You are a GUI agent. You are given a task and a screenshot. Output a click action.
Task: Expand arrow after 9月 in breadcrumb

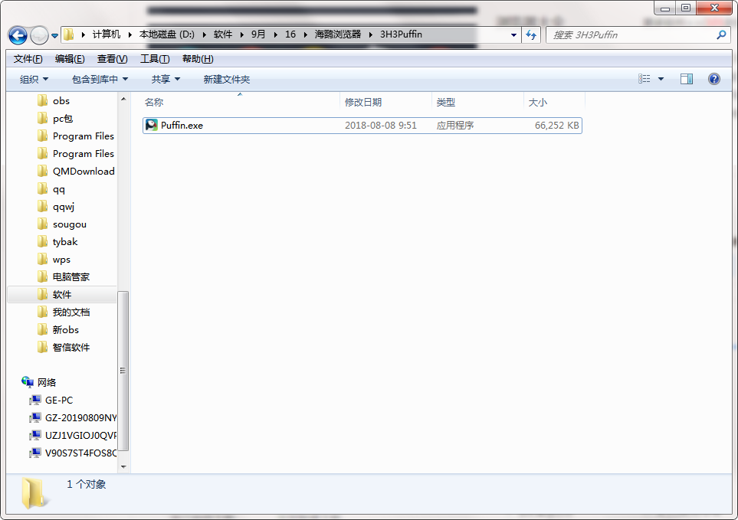[x=275, y=34]
